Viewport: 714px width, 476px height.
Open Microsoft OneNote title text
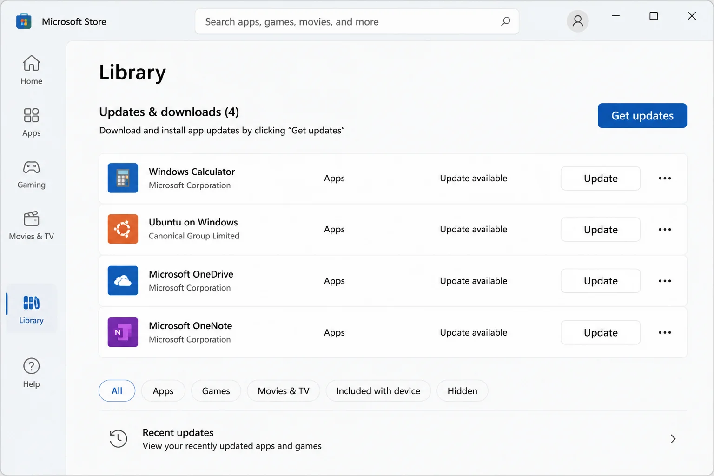point(190,326)
